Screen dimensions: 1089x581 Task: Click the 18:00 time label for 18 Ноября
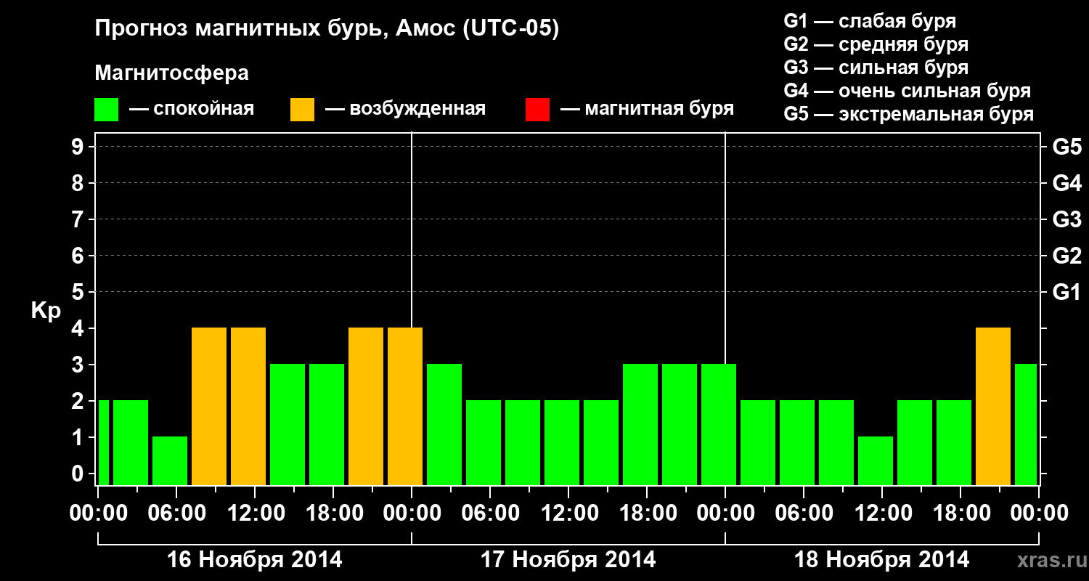point(960,513)
